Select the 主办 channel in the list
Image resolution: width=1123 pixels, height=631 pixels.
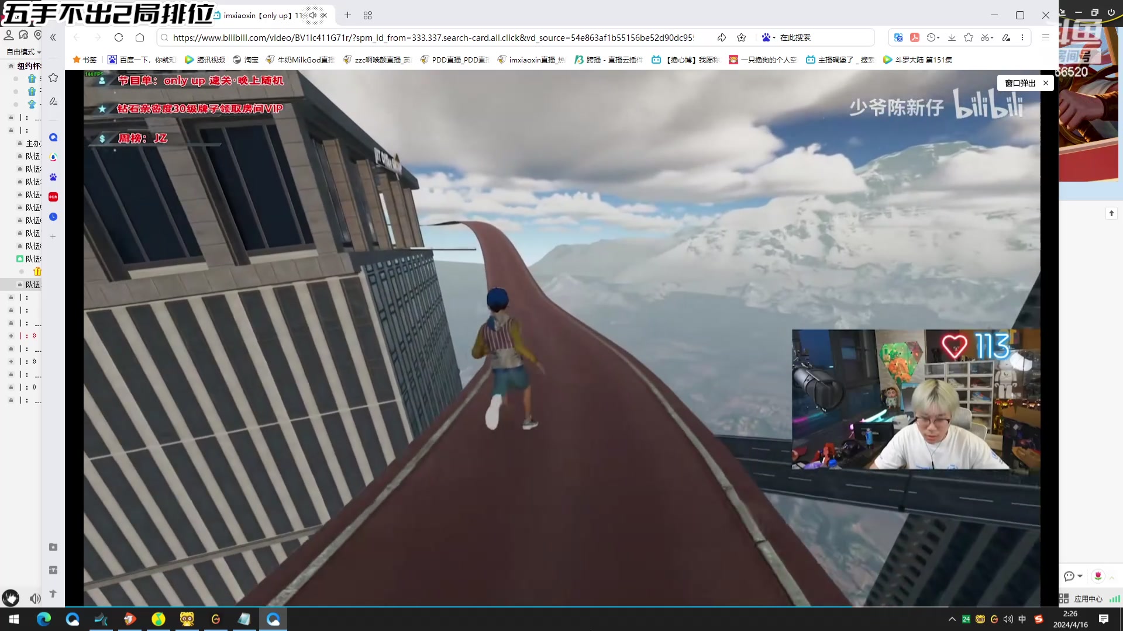(x=33, y=143)
